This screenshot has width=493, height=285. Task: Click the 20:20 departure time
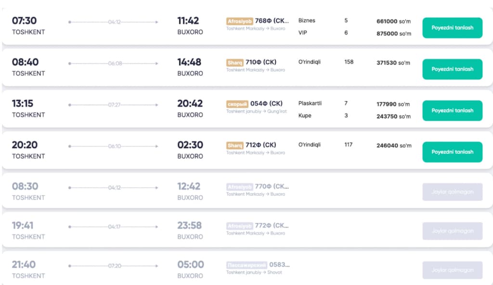click(25, 145)
